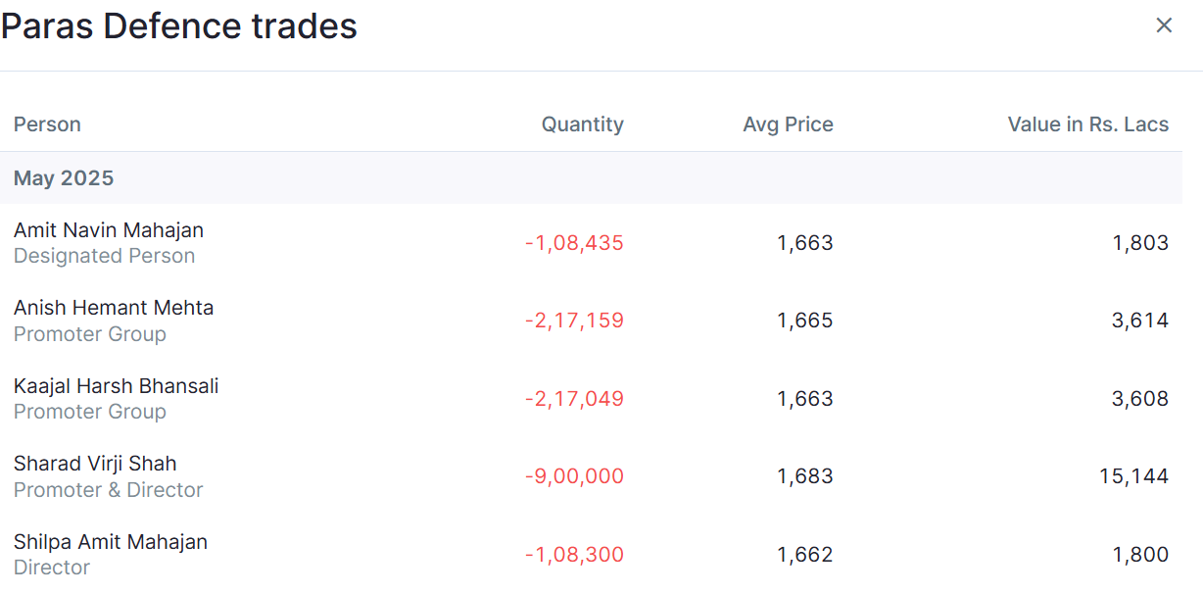Click the name Amit Navin Mahajan
1203x594 pixels.
[x=109, y=230]
